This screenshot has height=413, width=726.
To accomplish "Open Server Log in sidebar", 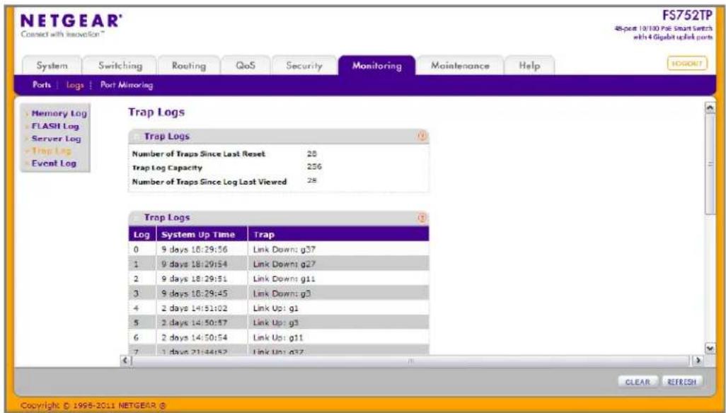I will pos(56,139).
